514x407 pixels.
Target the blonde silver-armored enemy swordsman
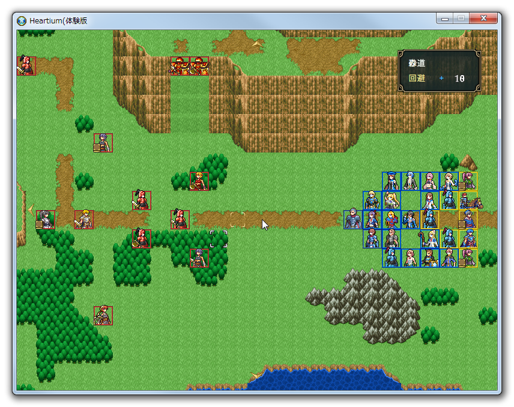pyautogui.click(x=84, y=220)
